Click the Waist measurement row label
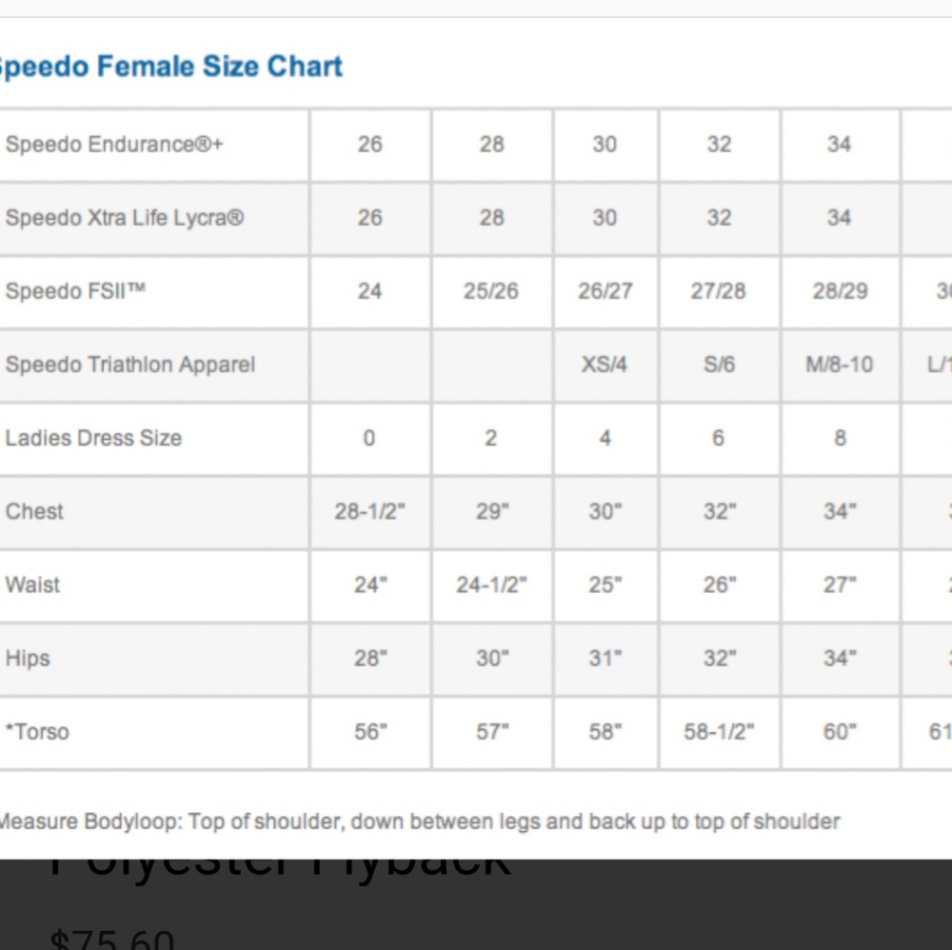 point(32,584)
